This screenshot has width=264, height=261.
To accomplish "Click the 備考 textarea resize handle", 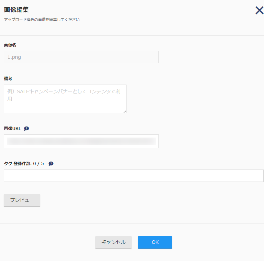I will pyautogui.click(x=124, y=111).
